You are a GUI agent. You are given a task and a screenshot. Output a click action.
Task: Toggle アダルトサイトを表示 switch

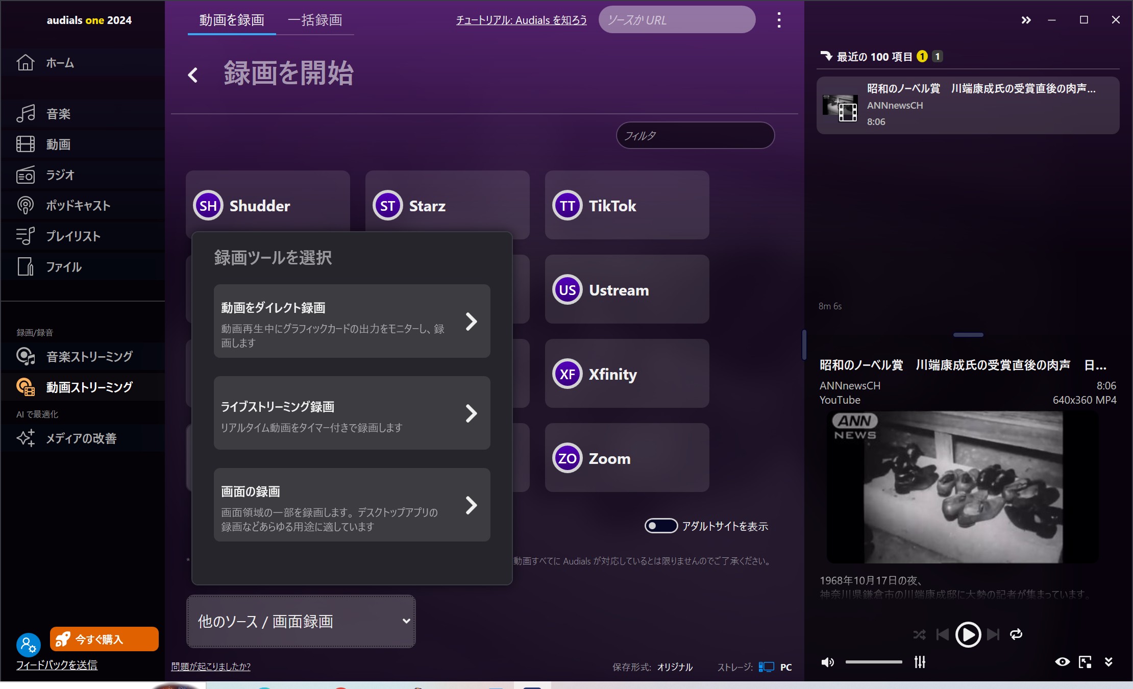click(x=661, y=526)
